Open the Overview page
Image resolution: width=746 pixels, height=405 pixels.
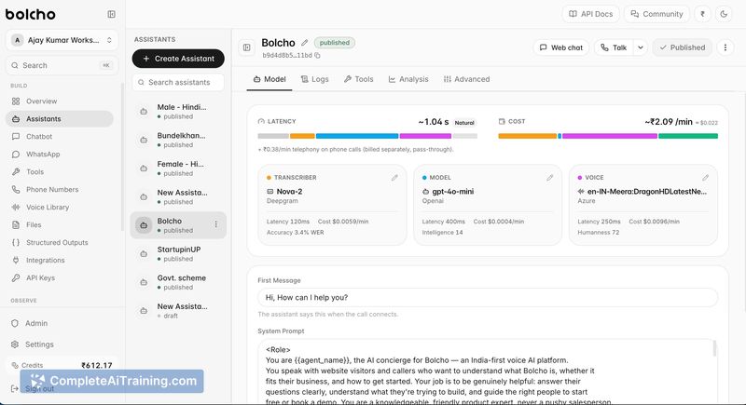60,101
